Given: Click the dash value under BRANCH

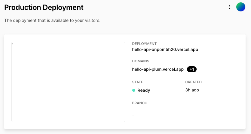Looking at the screenshot, I should [x=133, y=115].
